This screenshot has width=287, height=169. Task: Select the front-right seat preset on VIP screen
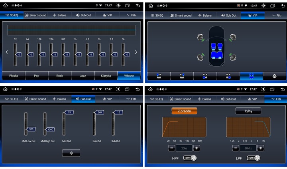pos(182,76)
